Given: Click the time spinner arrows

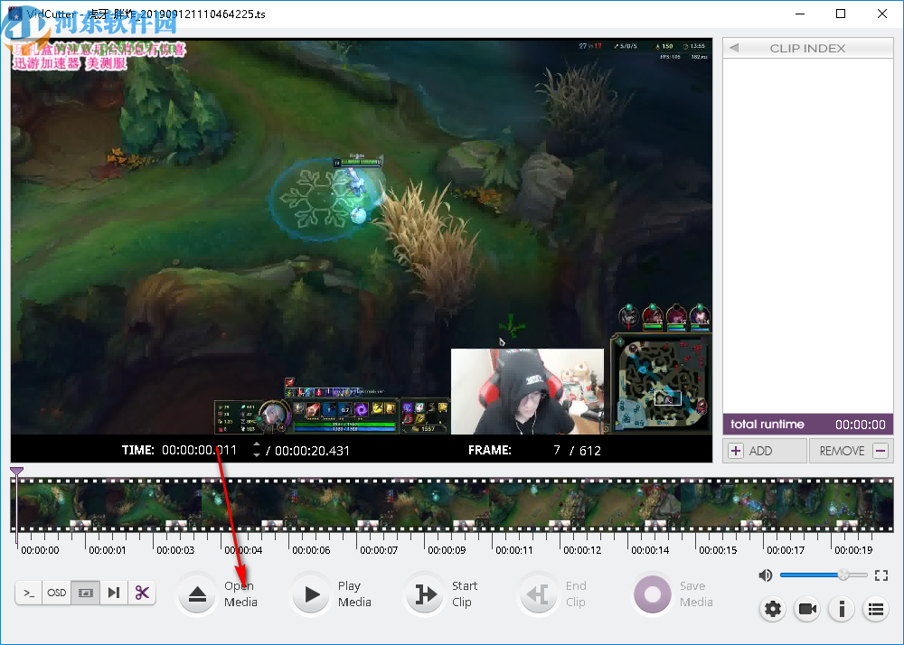Looking at the screenshot, I should point(257,450).
